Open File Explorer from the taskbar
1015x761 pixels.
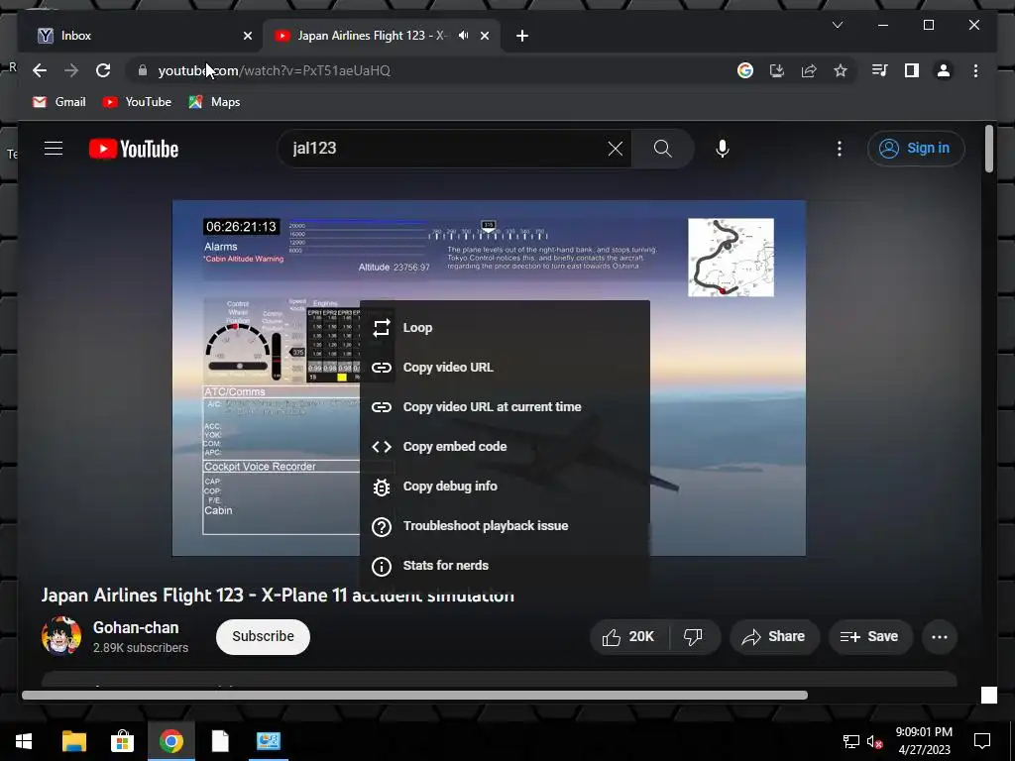(73, 741)
